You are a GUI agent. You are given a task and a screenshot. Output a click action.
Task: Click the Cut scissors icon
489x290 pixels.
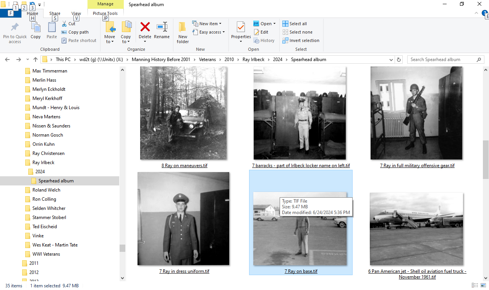click(x=64, y=24)
